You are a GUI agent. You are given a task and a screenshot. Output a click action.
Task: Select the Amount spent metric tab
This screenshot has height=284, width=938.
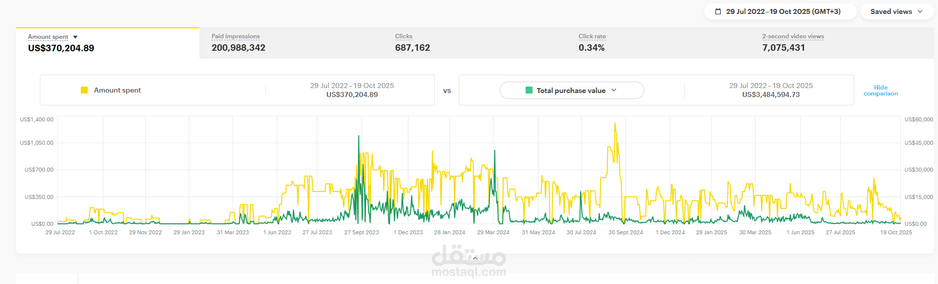point(108,43)
